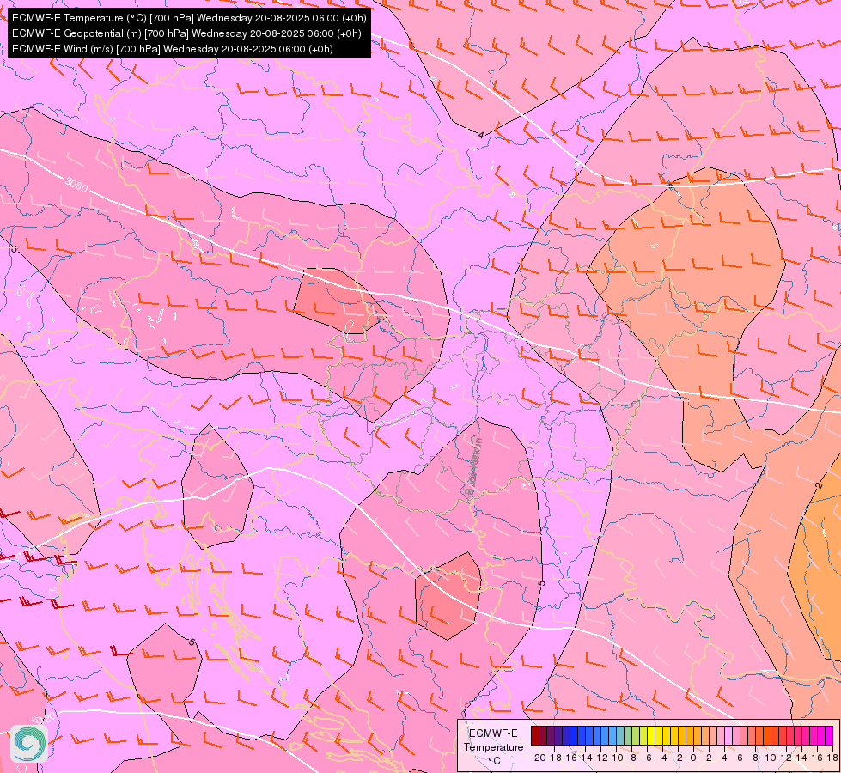Click the '8' legend scale value

click(755, 758)
